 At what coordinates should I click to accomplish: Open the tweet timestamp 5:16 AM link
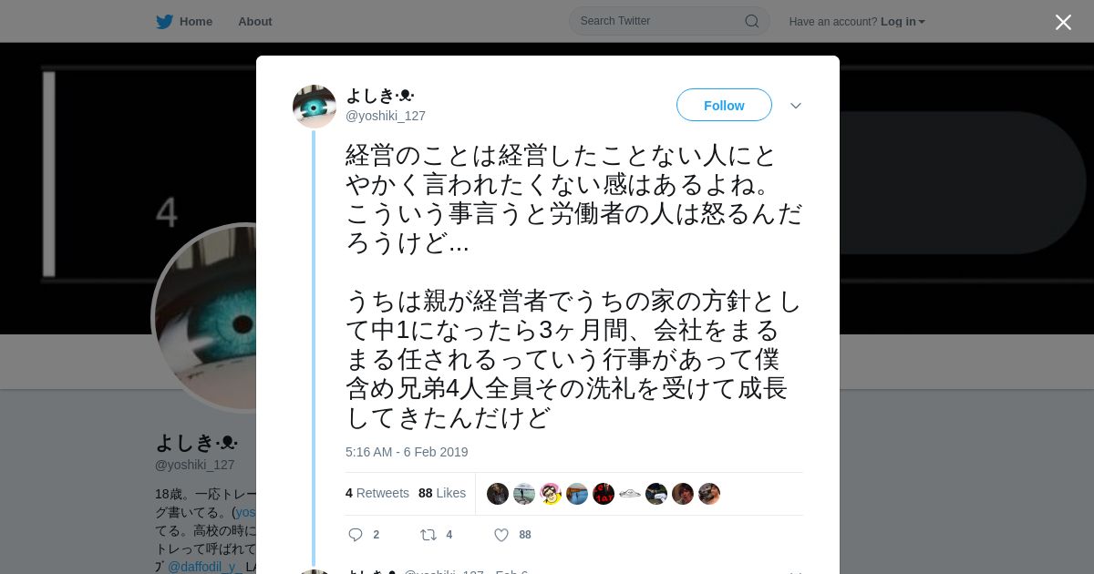click(407, 452)
